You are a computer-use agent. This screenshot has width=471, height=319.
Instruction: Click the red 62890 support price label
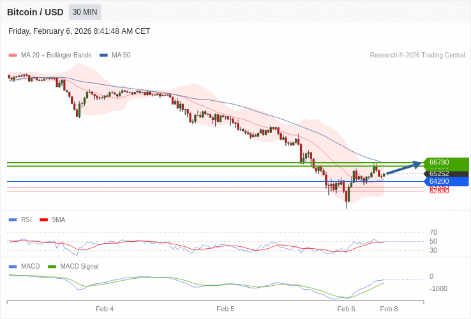click(439, 191)
